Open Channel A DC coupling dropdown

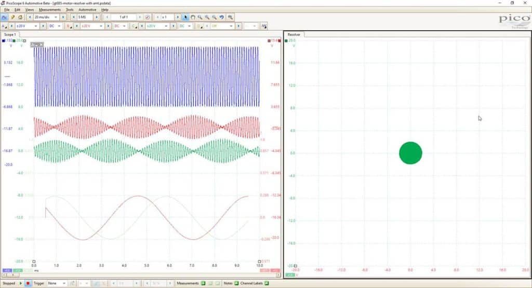(55, 26)
